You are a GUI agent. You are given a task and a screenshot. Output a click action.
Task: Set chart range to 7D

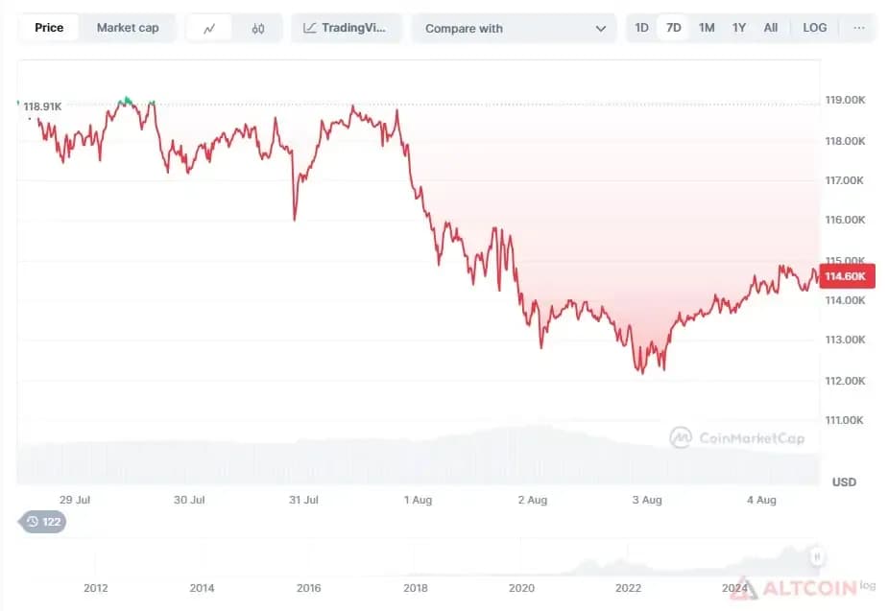tap(673, 28)
